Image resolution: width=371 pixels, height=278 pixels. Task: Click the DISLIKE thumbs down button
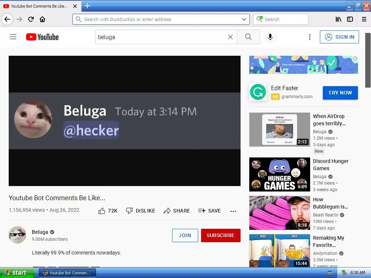click(140, 211)
